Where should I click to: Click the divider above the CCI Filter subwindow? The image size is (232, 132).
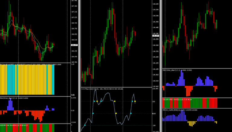(116, 87)
